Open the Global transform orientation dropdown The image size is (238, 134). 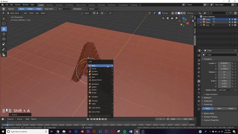click(86, 13)
